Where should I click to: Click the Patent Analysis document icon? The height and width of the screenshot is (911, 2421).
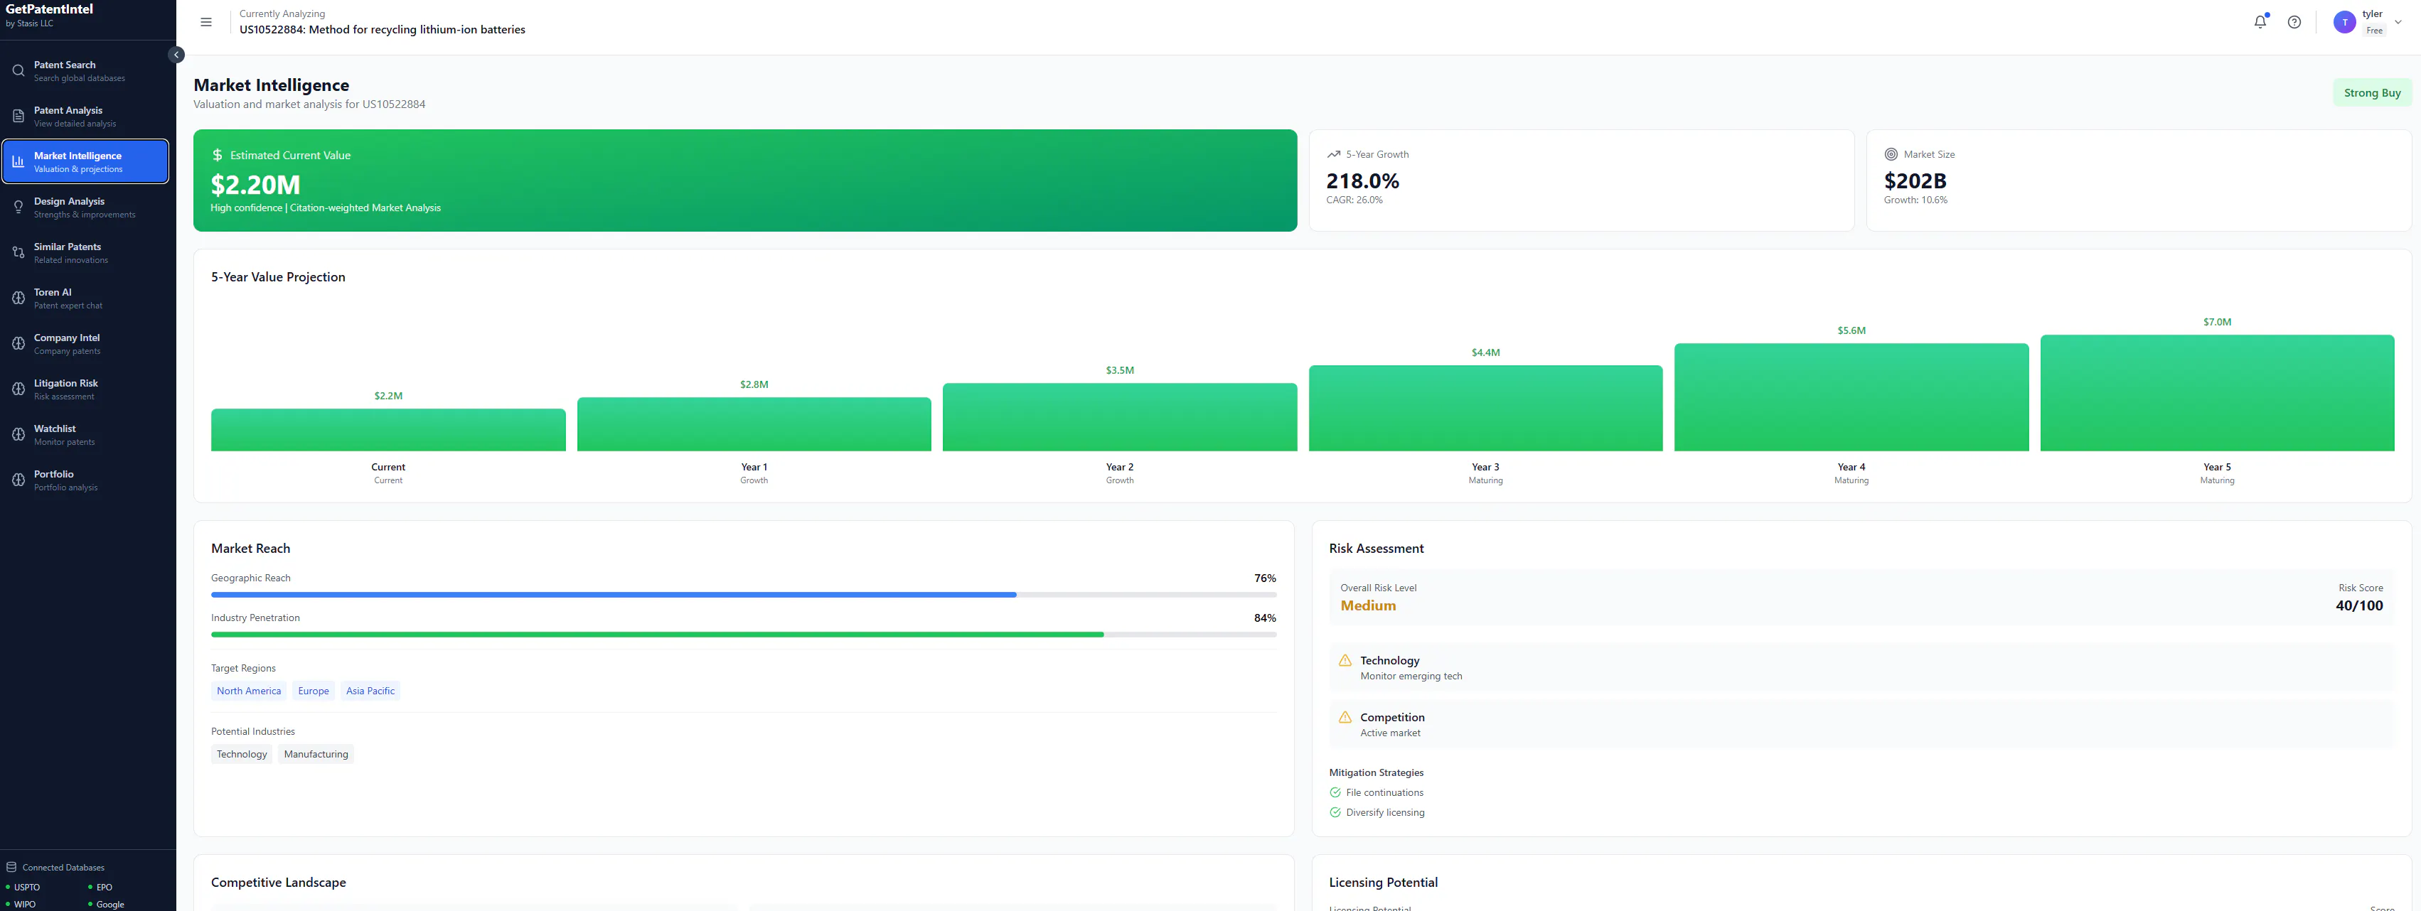pos(18,117)
